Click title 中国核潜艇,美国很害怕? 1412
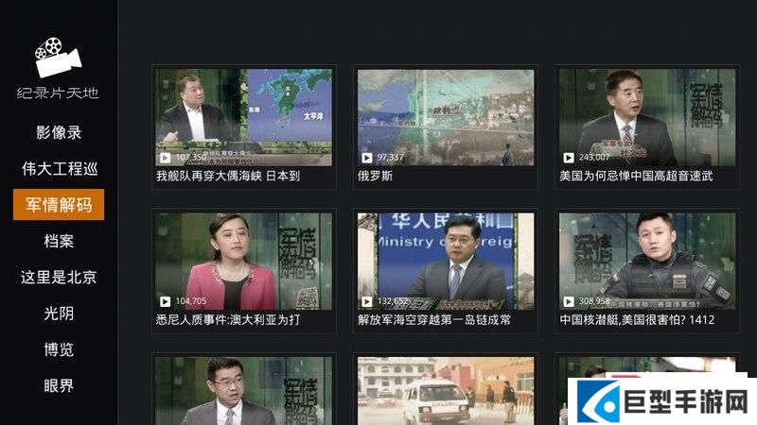Viewport: 757px width, 425px height. (x=637, y=319)
